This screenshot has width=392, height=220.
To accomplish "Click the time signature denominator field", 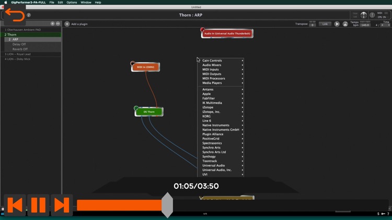I will tap(385, 25).
